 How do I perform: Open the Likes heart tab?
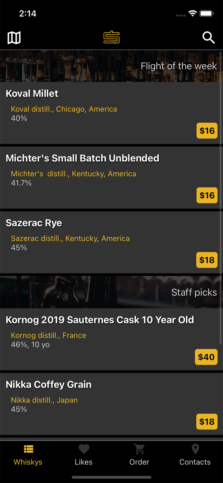(84, 455)
